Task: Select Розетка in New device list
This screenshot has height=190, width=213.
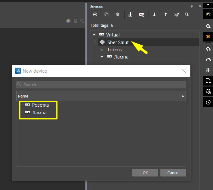Action: [x=40, y=105]
